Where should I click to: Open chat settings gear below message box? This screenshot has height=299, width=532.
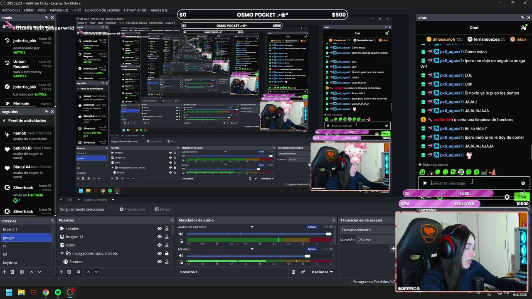[x=507, y=197]
